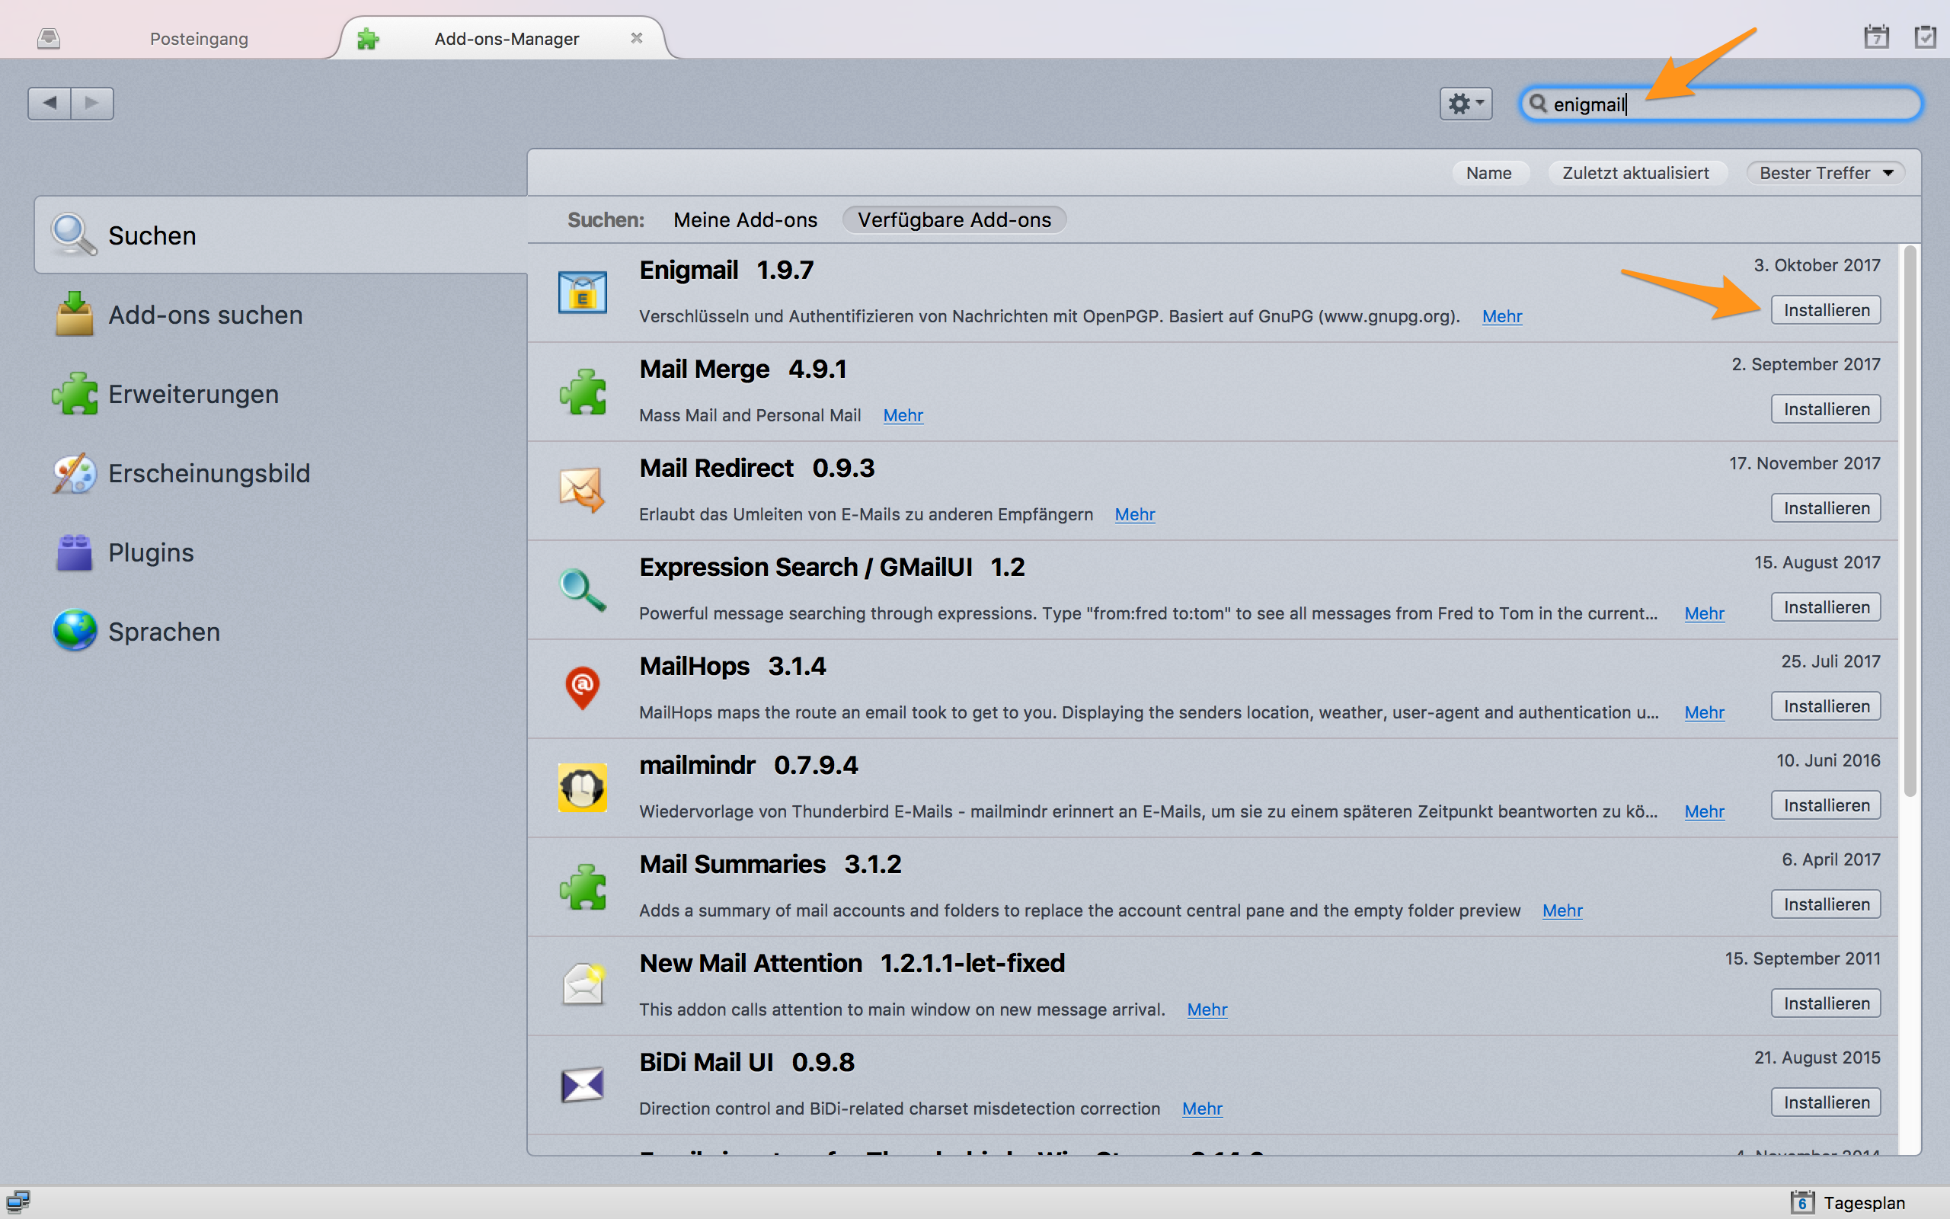Click the Enigmail lock envelope icon
The width and height of the screenshot is (1950, 1219).
tap(583, 293)
